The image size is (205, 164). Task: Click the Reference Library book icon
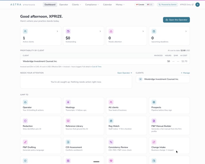coord(68,121)
